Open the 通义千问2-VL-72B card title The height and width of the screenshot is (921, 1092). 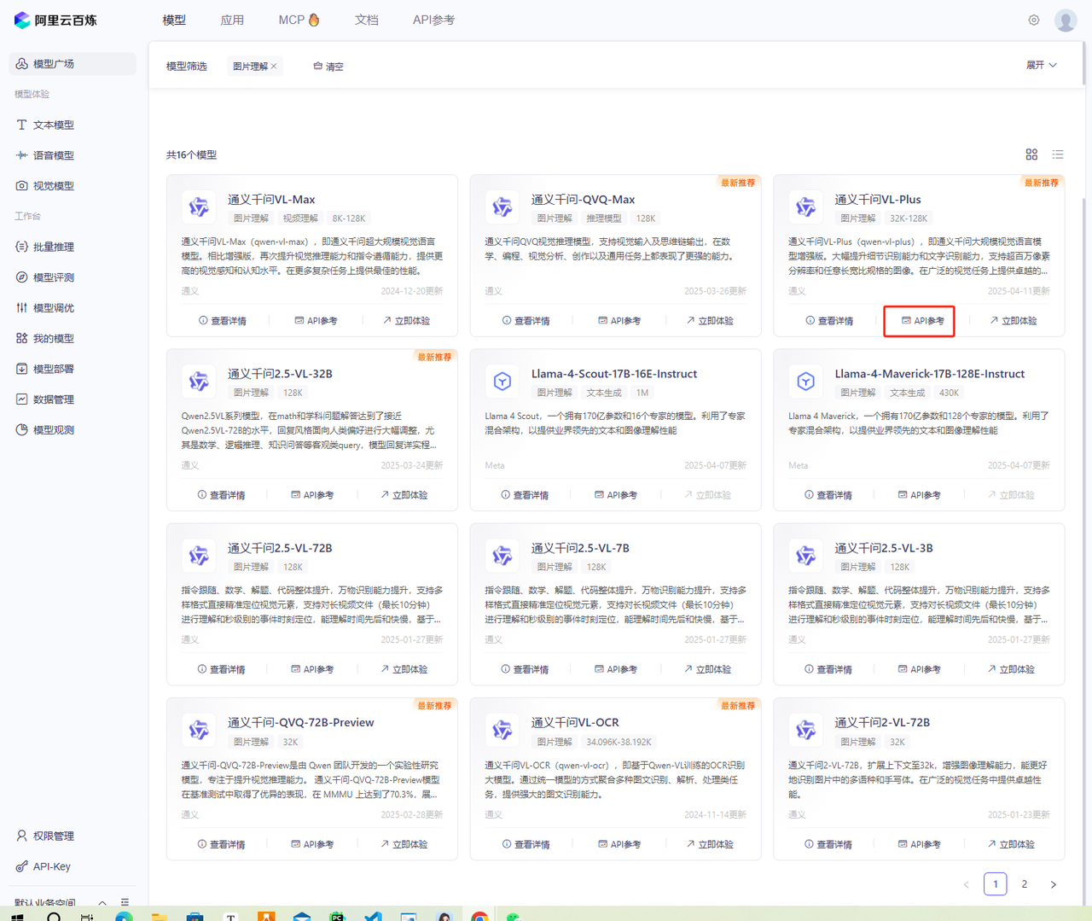coord(882,722)
